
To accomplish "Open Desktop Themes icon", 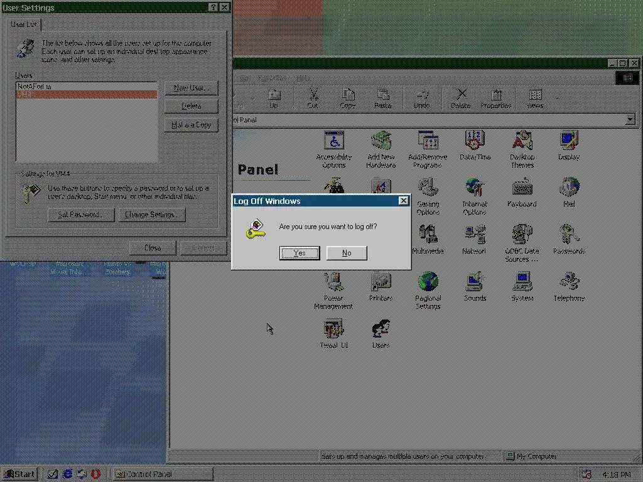I will tap(522, 149).
